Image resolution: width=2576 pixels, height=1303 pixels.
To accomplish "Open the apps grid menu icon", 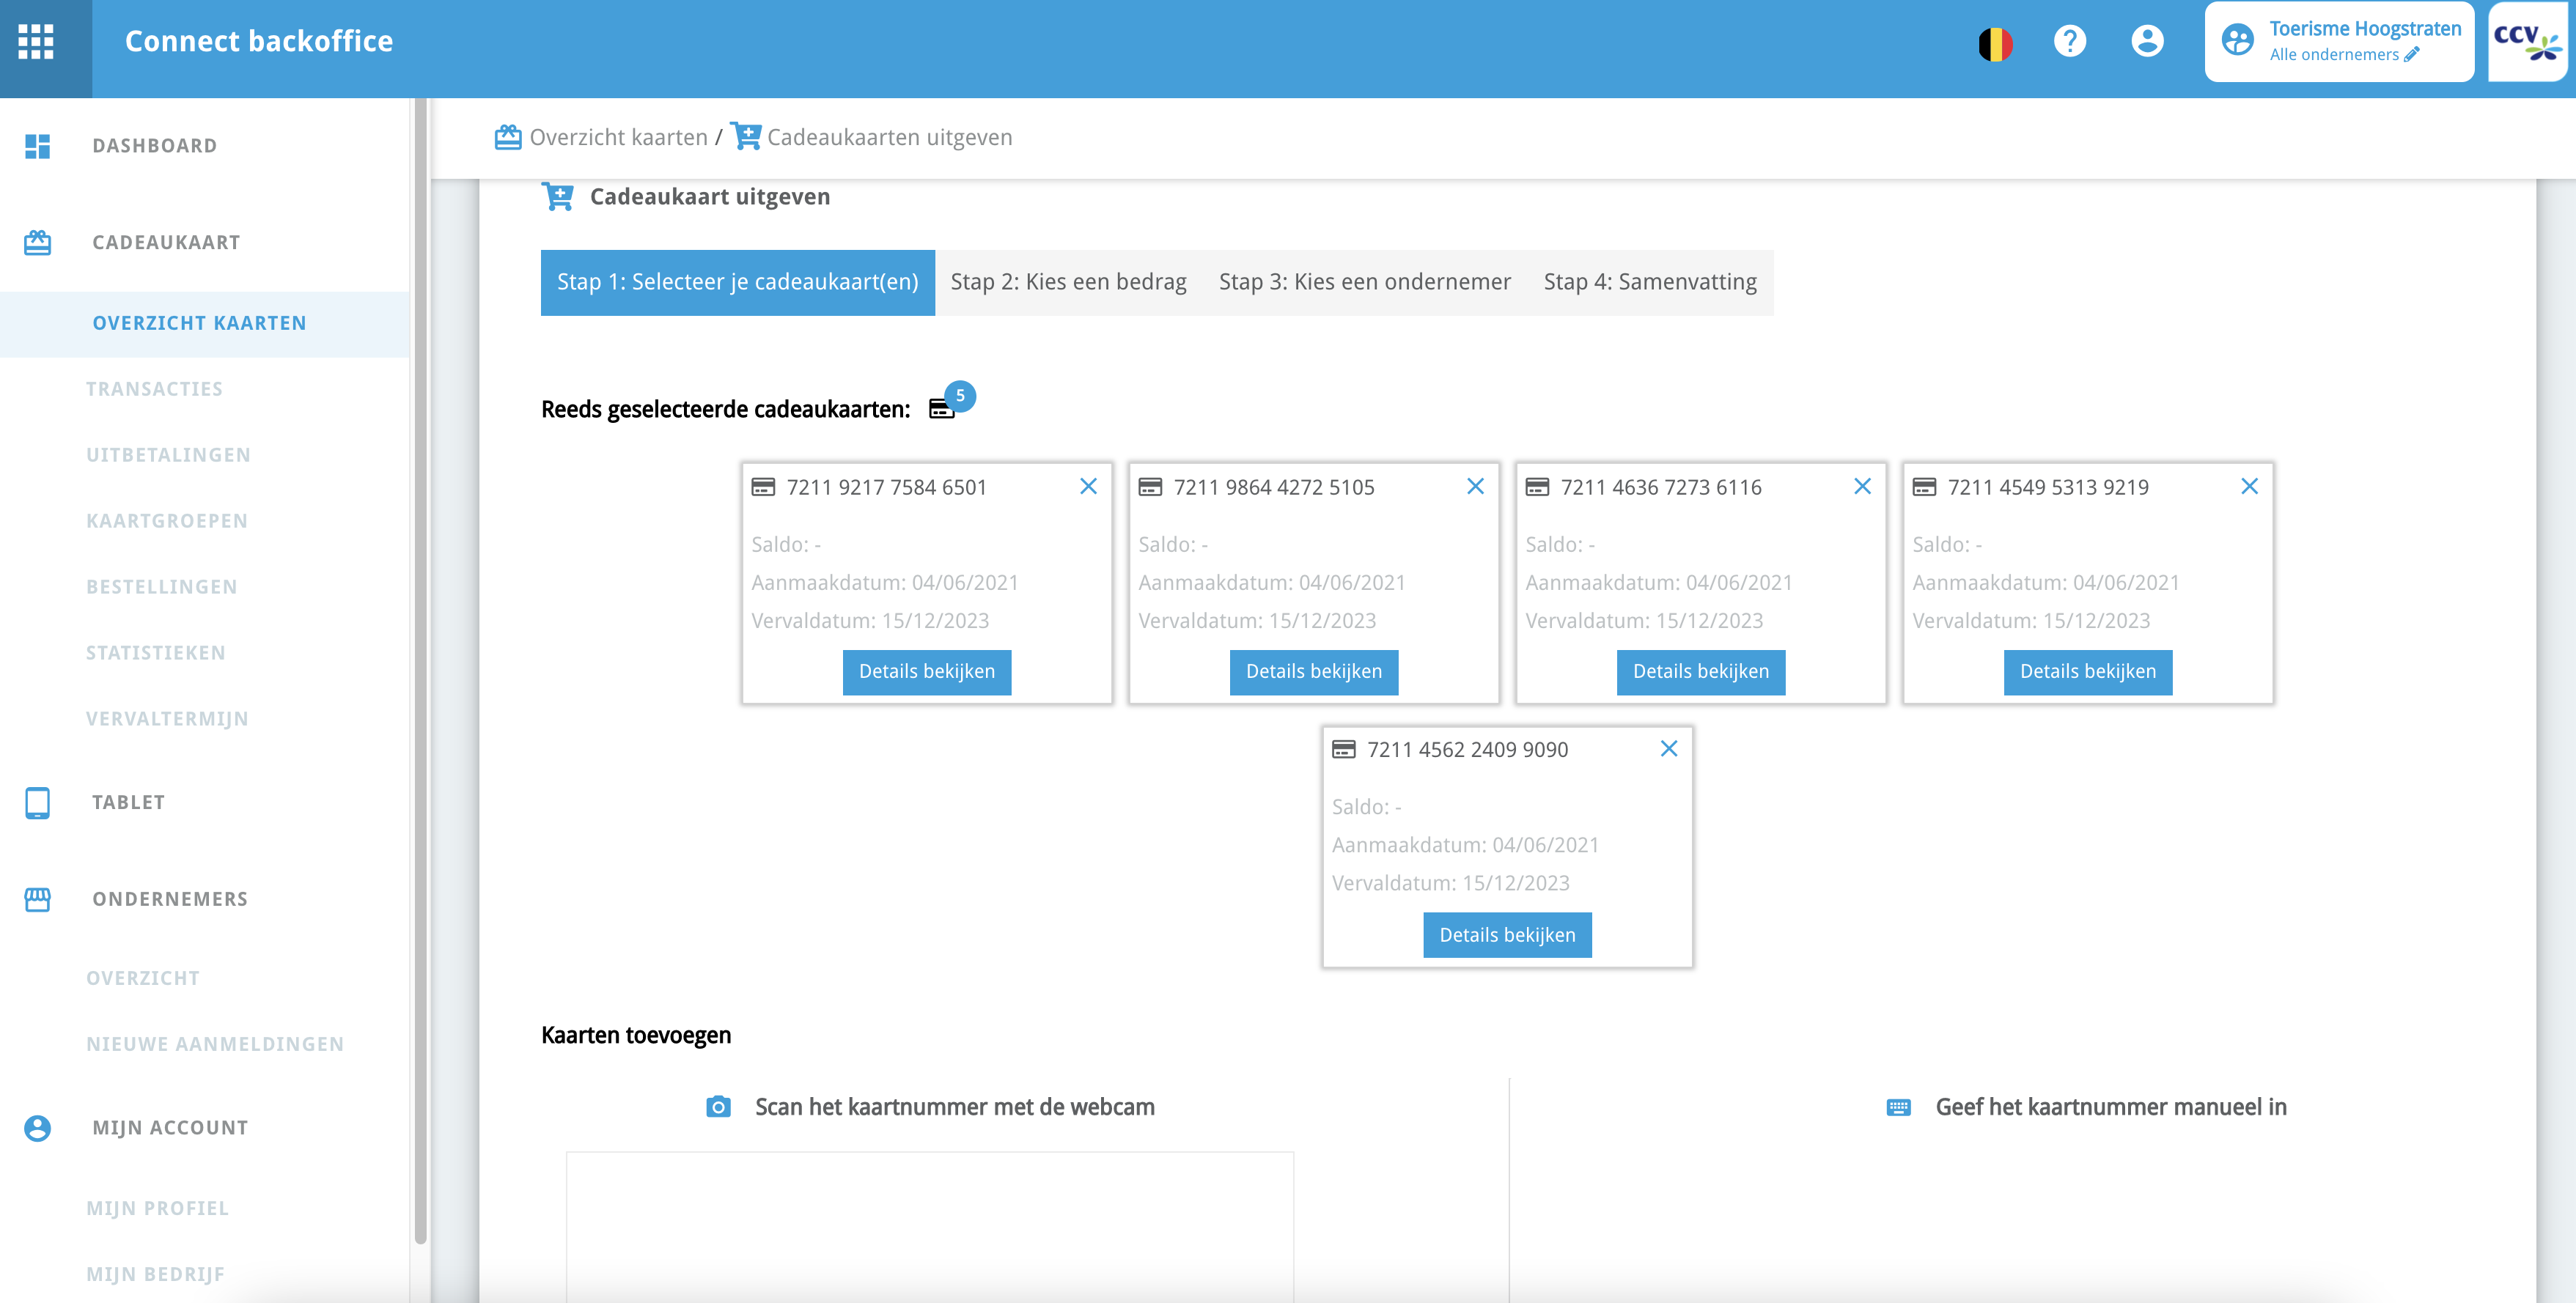I will [x=36, y=42].
